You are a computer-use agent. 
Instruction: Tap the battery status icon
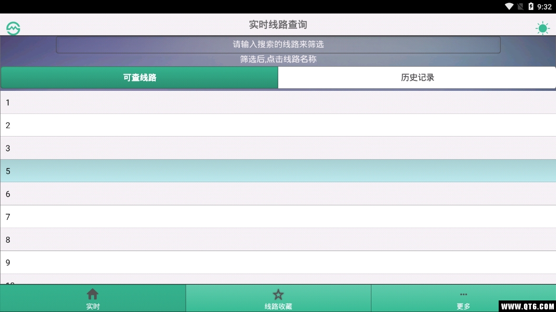point(531,6)
